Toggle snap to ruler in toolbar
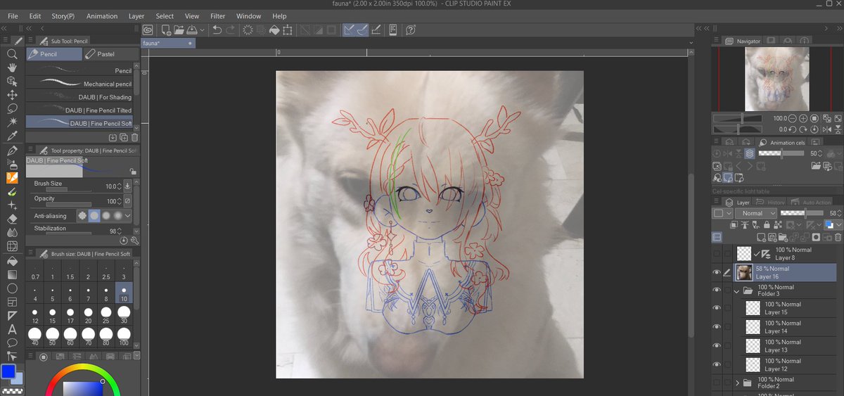 [x=350, y=30]
